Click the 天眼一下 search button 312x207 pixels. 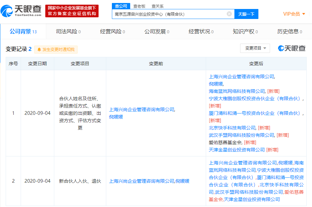click(246, 15)
